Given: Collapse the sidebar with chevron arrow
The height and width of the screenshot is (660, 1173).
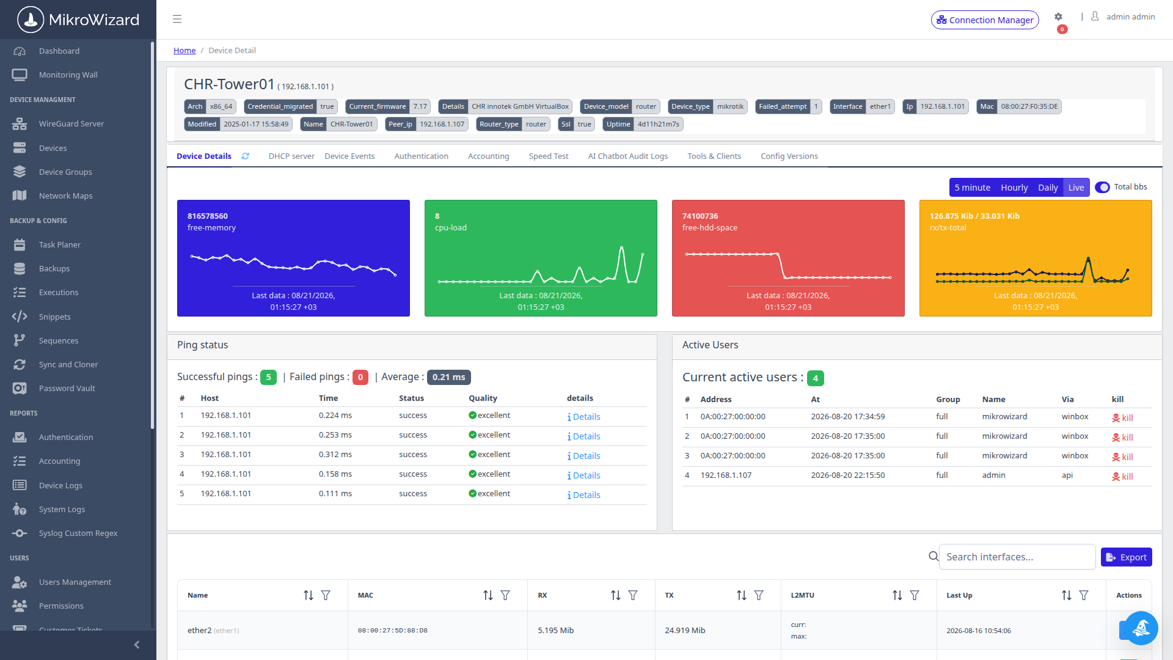Looking at the screenshot, I should [137, 645].
